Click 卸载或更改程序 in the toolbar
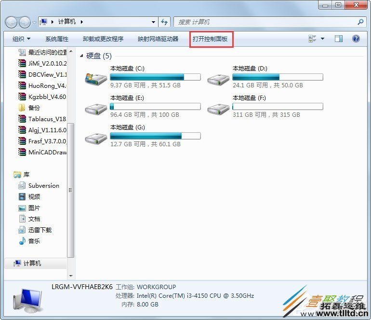Screen dimensions: 371x320 click(x=103, y=39)
